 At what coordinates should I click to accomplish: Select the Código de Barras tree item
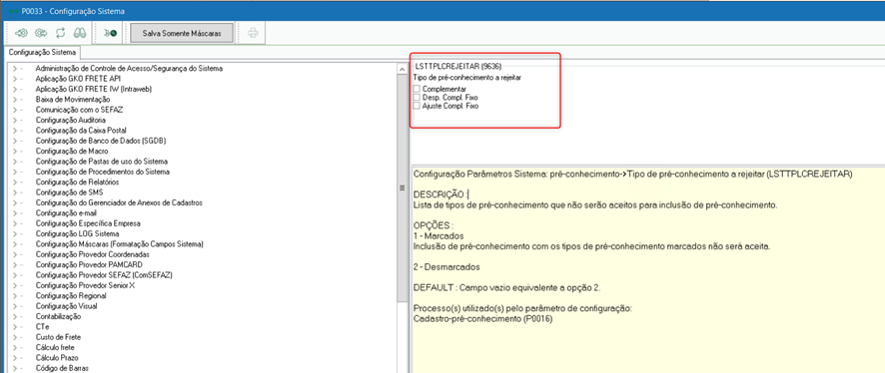pyautogui.click(x=62, y=368)
